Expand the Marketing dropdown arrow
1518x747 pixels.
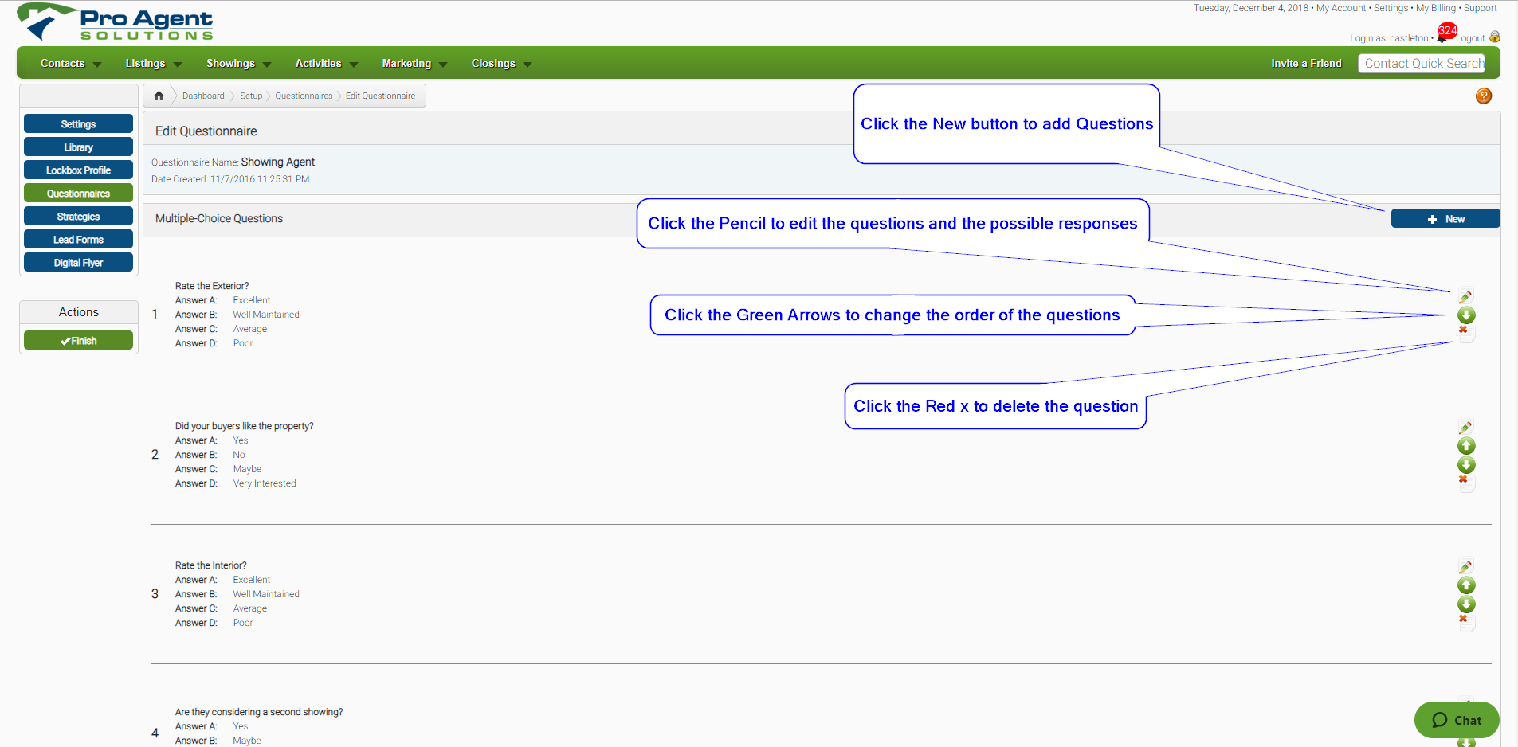(443, 65)
